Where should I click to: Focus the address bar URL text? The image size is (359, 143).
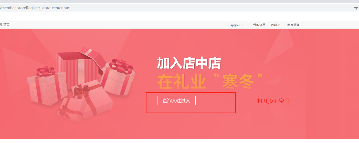click(35, 8)
